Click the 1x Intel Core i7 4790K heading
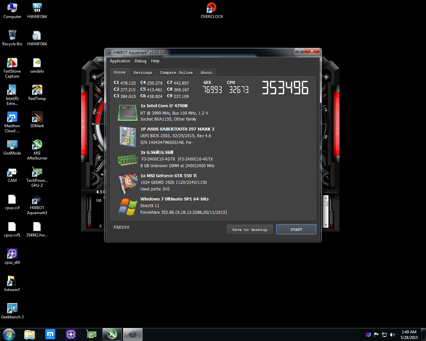426x341 pixels. point(164,106)
